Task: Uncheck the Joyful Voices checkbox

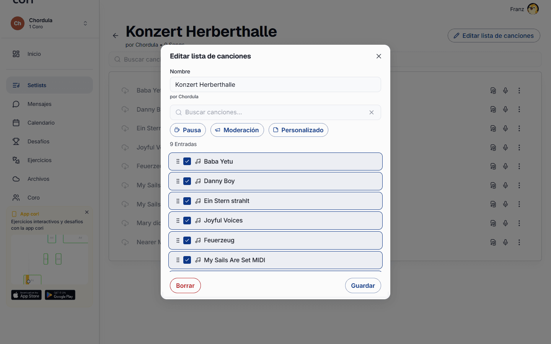Action: click(x=187, y=221)
